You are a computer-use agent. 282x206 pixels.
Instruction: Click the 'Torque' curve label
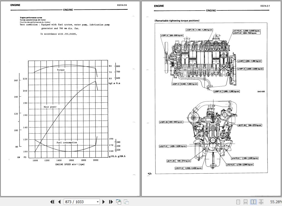[61, 70]
